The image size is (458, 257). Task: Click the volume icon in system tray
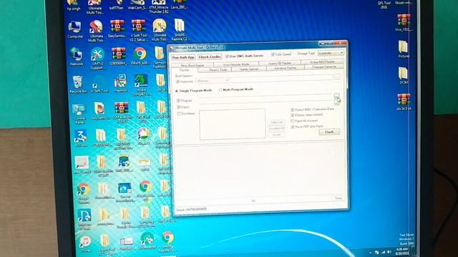tap(389, 252)
